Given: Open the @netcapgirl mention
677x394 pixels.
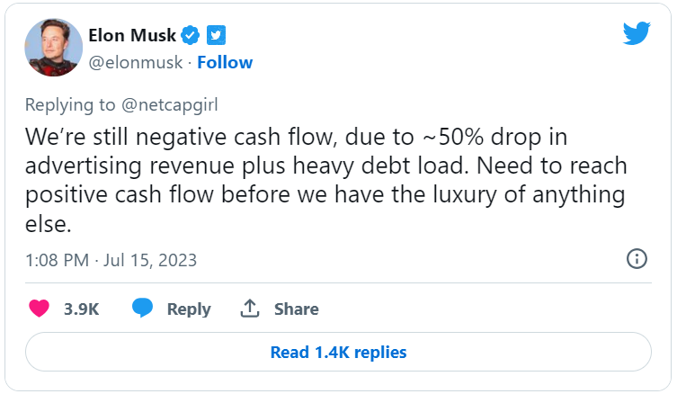Looking at the screenshot, I should pyautogui.click(x=170, y=105).
